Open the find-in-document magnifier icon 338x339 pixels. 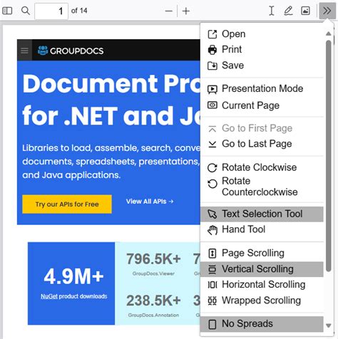pyautogui.click(x=26, y=11)
